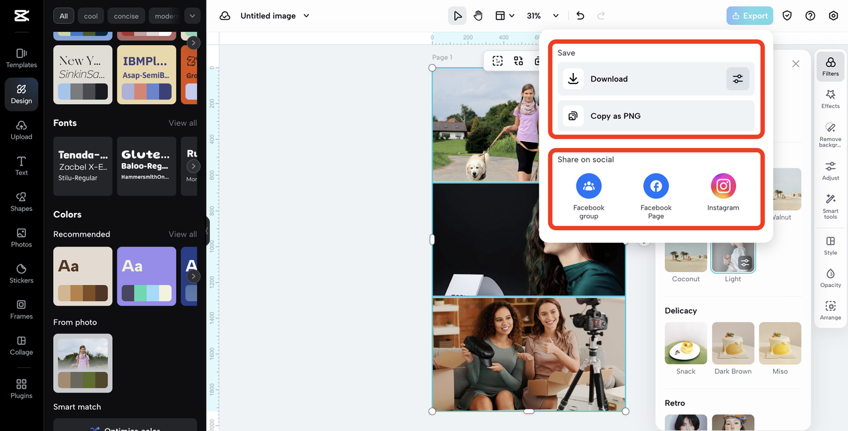Open the Frames sidebar panel
This screenshot has height=431, width=848.
point(21,309)
